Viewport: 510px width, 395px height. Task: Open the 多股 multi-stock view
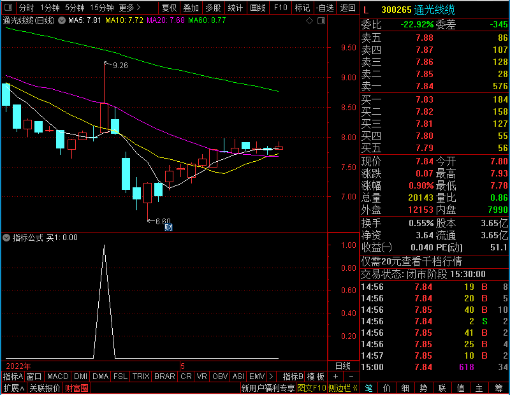pos(213,8)
